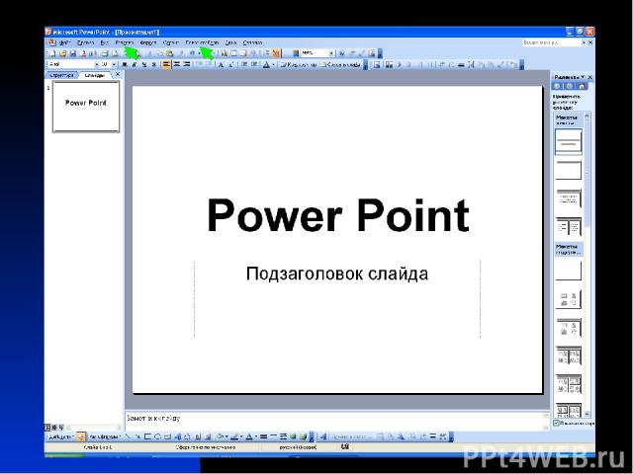The image size is (633, 474).
Task: Click the Line Style icon in drawing toolbar
Action: pos(264,436)
